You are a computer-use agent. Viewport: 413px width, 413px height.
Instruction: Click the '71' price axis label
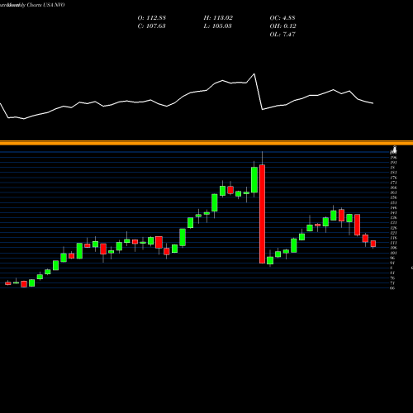pyautogui.click(x=392, y=283)
